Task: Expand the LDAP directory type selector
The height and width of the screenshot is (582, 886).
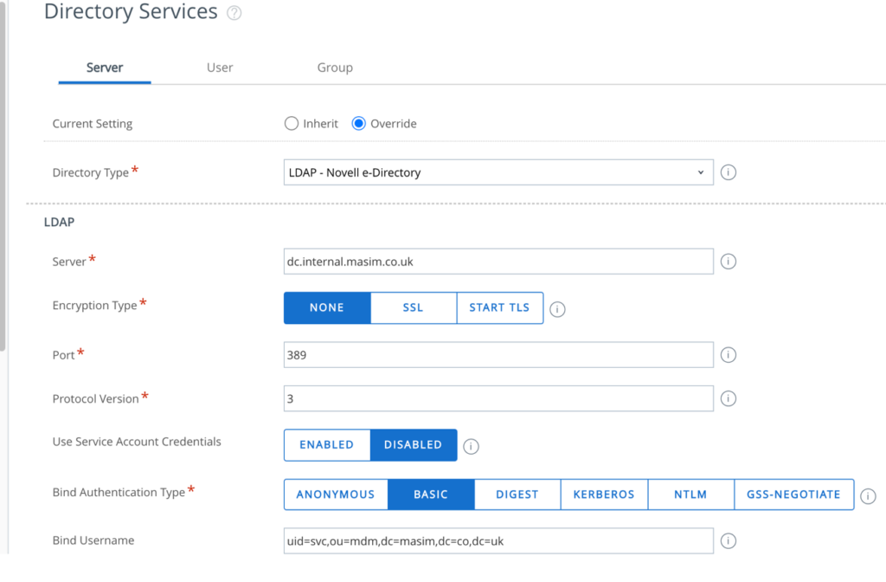Action: (701, 172)
